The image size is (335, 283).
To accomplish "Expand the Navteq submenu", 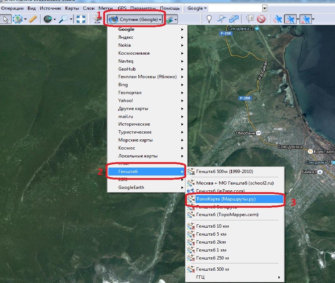I will click(147, 61).
